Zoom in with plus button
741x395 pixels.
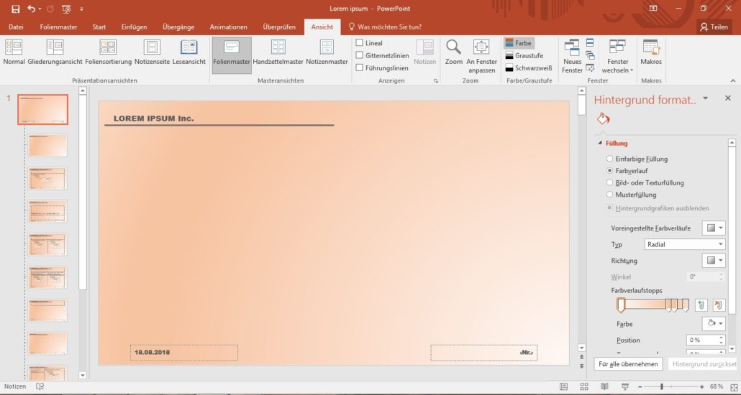[x=701, y=386]
